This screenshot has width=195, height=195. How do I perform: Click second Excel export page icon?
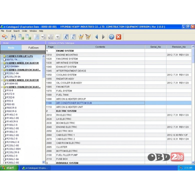(x=28, y=37)
